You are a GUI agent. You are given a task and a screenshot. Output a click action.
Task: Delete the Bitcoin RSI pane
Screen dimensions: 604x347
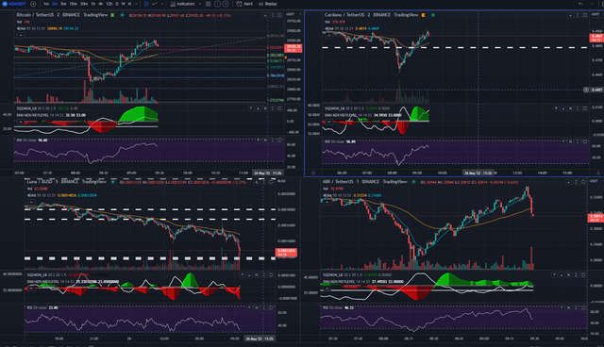pyautogui.click(x=265, y=140)
